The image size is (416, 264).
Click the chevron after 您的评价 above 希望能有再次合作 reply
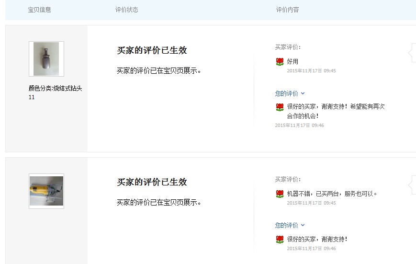click(x=303, y=93)
